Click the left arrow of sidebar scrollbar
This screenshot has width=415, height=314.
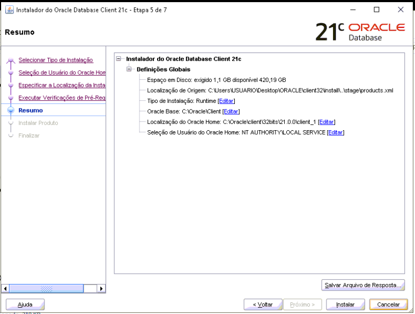(5, 289)
